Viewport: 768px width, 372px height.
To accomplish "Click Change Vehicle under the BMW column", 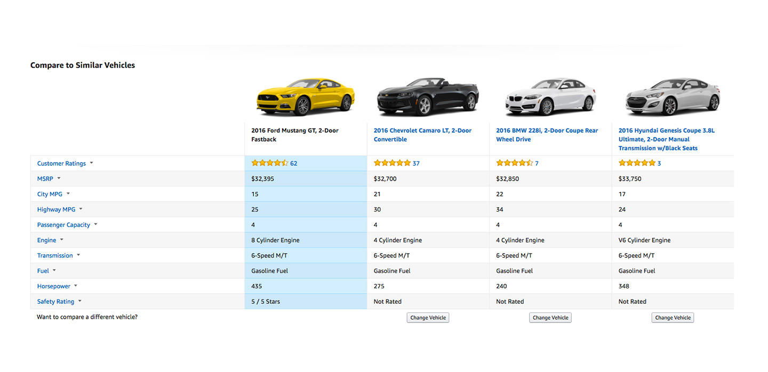I will 550,318.
